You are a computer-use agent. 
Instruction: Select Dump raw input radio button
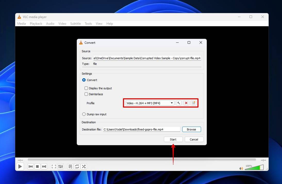coord(84,114)
